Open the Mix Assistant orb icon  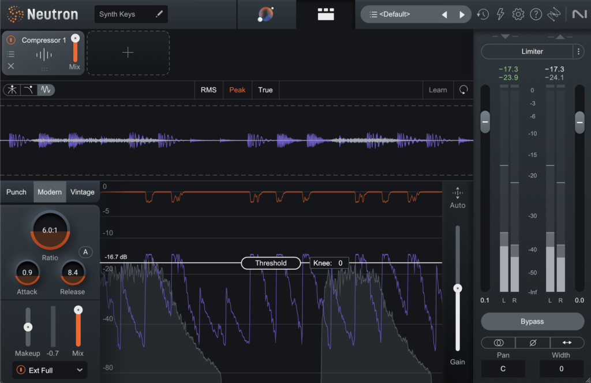(x=265, y=14)
